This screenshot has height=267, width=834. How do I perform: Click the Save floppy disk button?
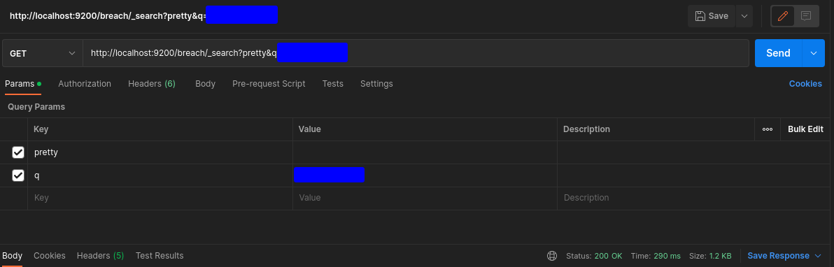point(712,16)
